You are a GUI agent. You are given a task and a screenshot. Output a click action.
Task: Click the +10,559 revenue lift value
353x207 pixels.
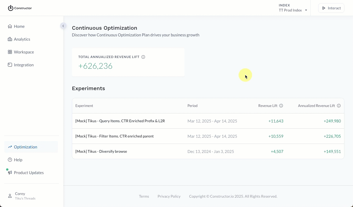(x=276, y=136)
